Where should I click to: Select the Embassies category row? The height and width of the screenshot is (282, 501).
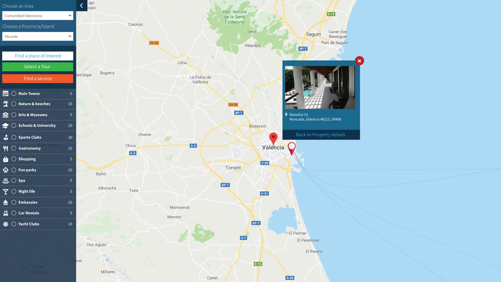38,202
